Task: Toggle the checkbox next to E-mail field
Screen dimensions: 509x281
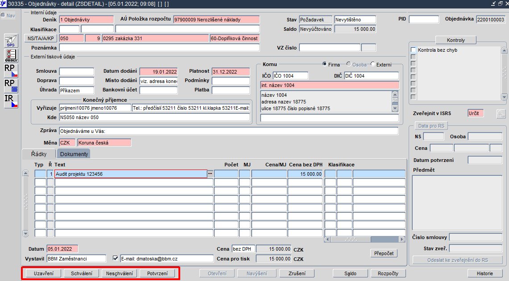Action: click(x=115, y=258)
